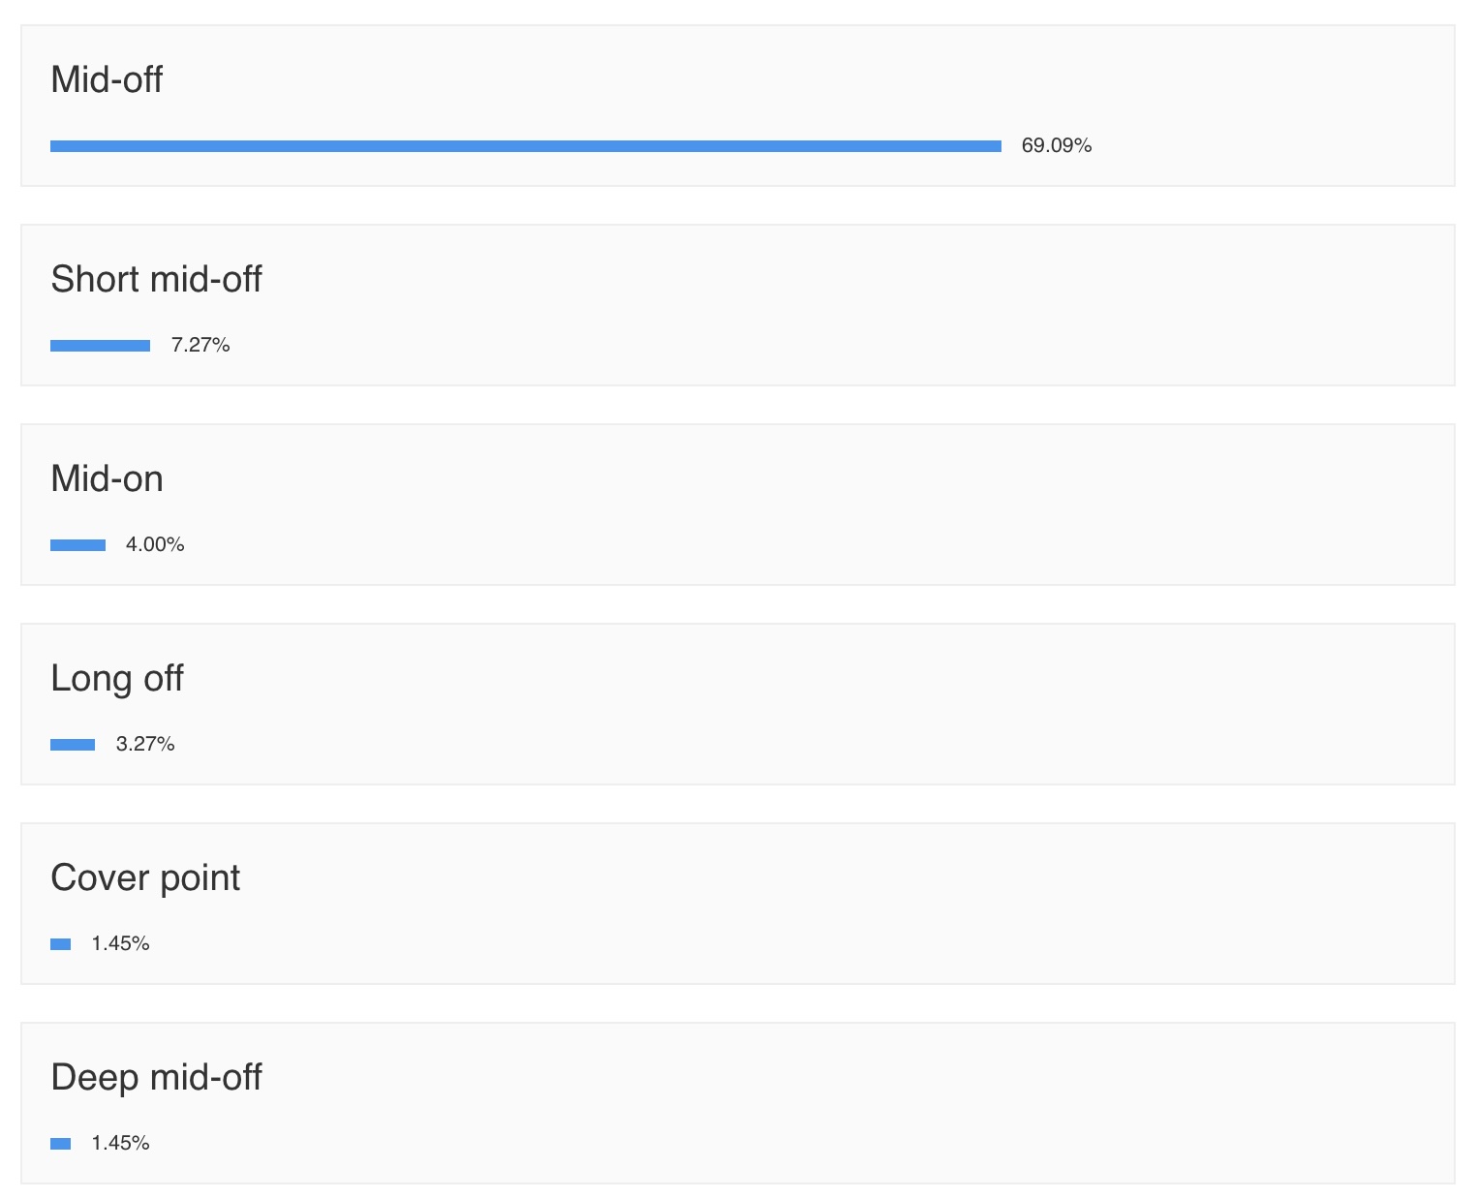Click the 3.27% percentage label
The height and width of the screenshot is (1199, 1478).
(x=145, y=745)
